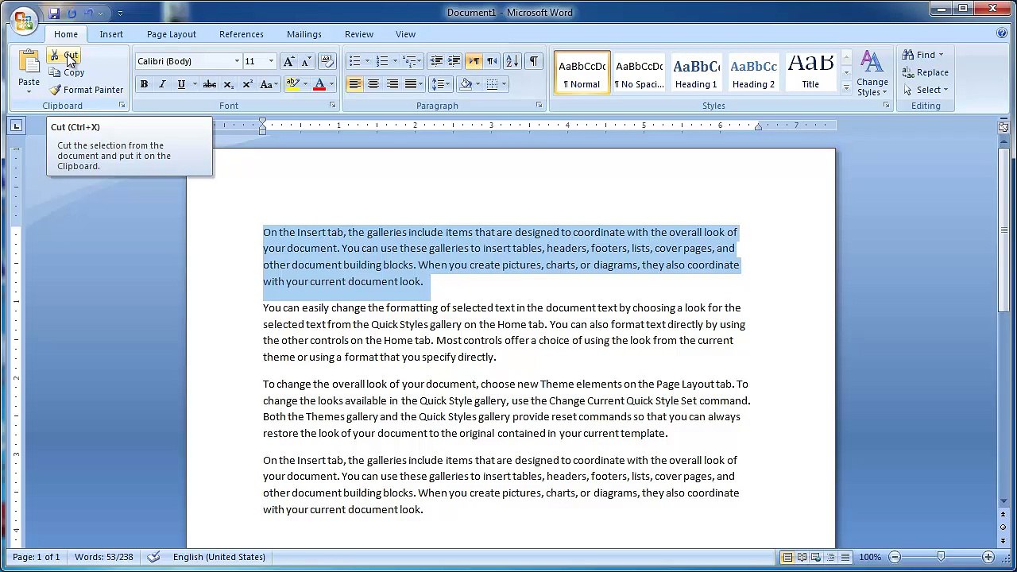The width and height of the screenshot is (1017, 572).
Task: Click the zoom slider handle
Action: [x=942, y=557]
